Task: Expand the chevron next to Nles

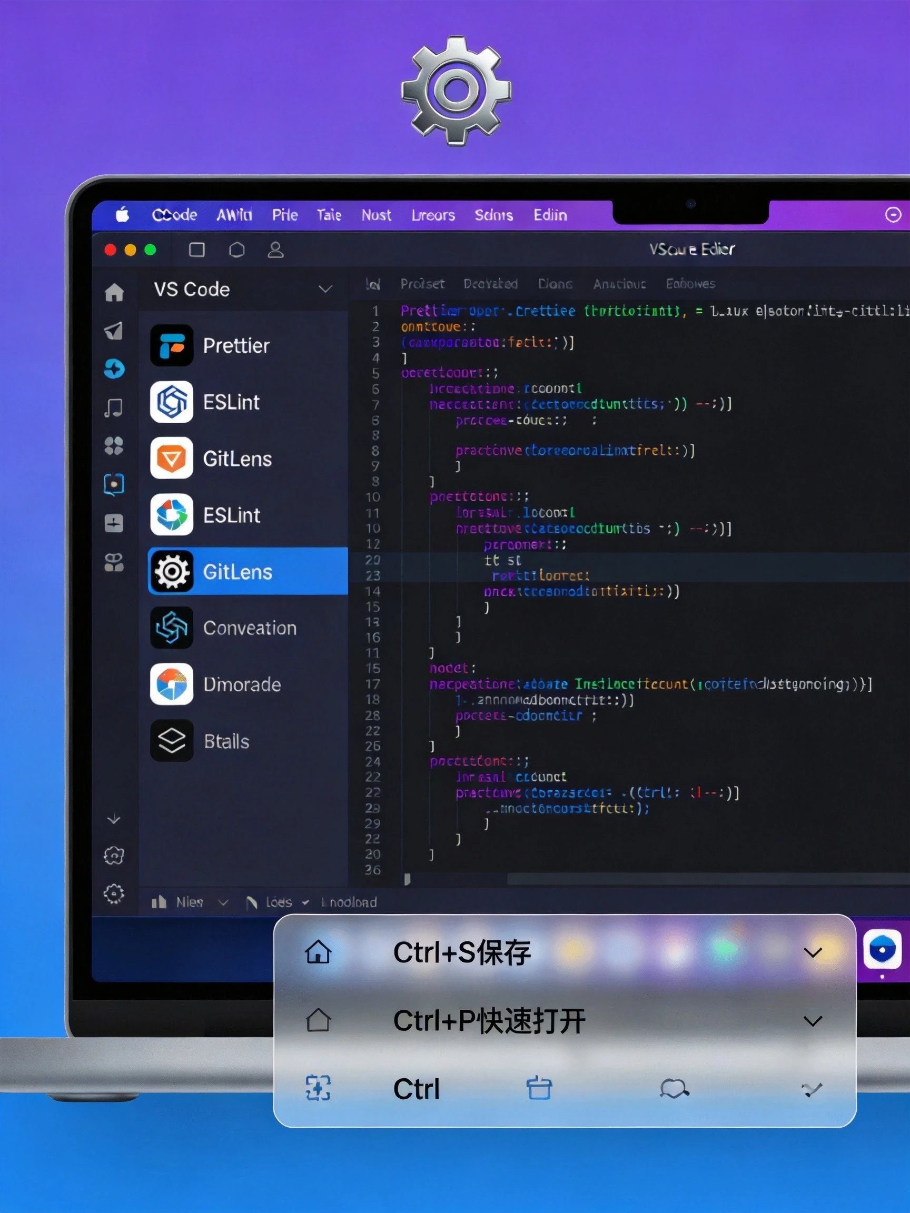Action: (x=223, y=902)
